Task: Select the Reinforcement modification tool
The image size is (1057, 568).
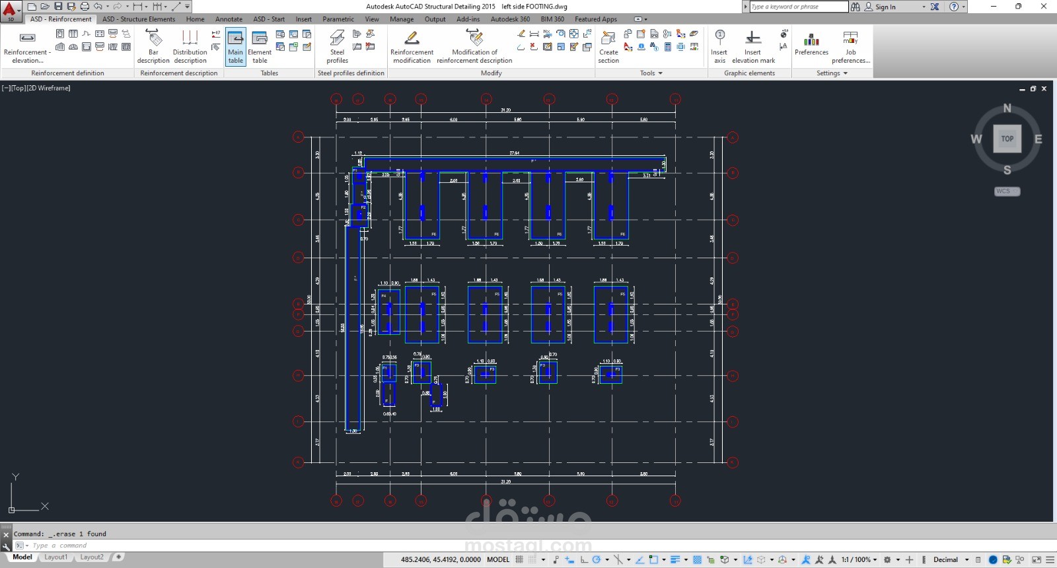Action: point(412,46)
